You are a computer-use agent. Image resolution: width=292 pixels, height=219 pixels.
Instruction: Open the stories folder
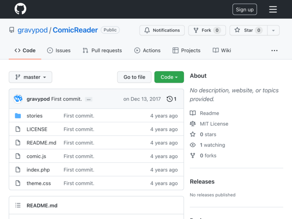[35, 116]
